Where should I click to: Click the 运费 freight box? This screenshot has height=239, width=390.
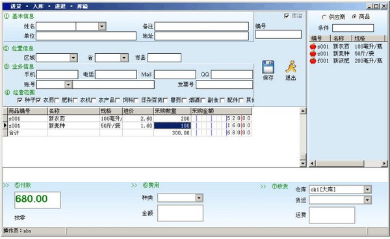pos(331,215)
